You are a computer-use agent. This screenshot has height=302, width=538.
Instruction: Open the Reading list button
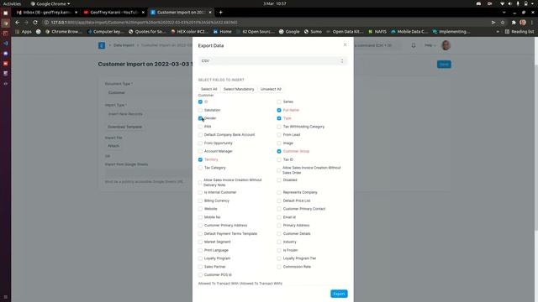[x=520, y=32]
